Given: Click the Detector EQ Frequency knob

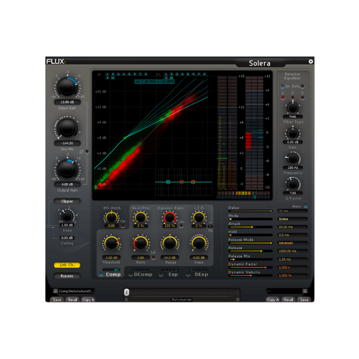Looking at the screenshot, I should click(x=293, y=158).
